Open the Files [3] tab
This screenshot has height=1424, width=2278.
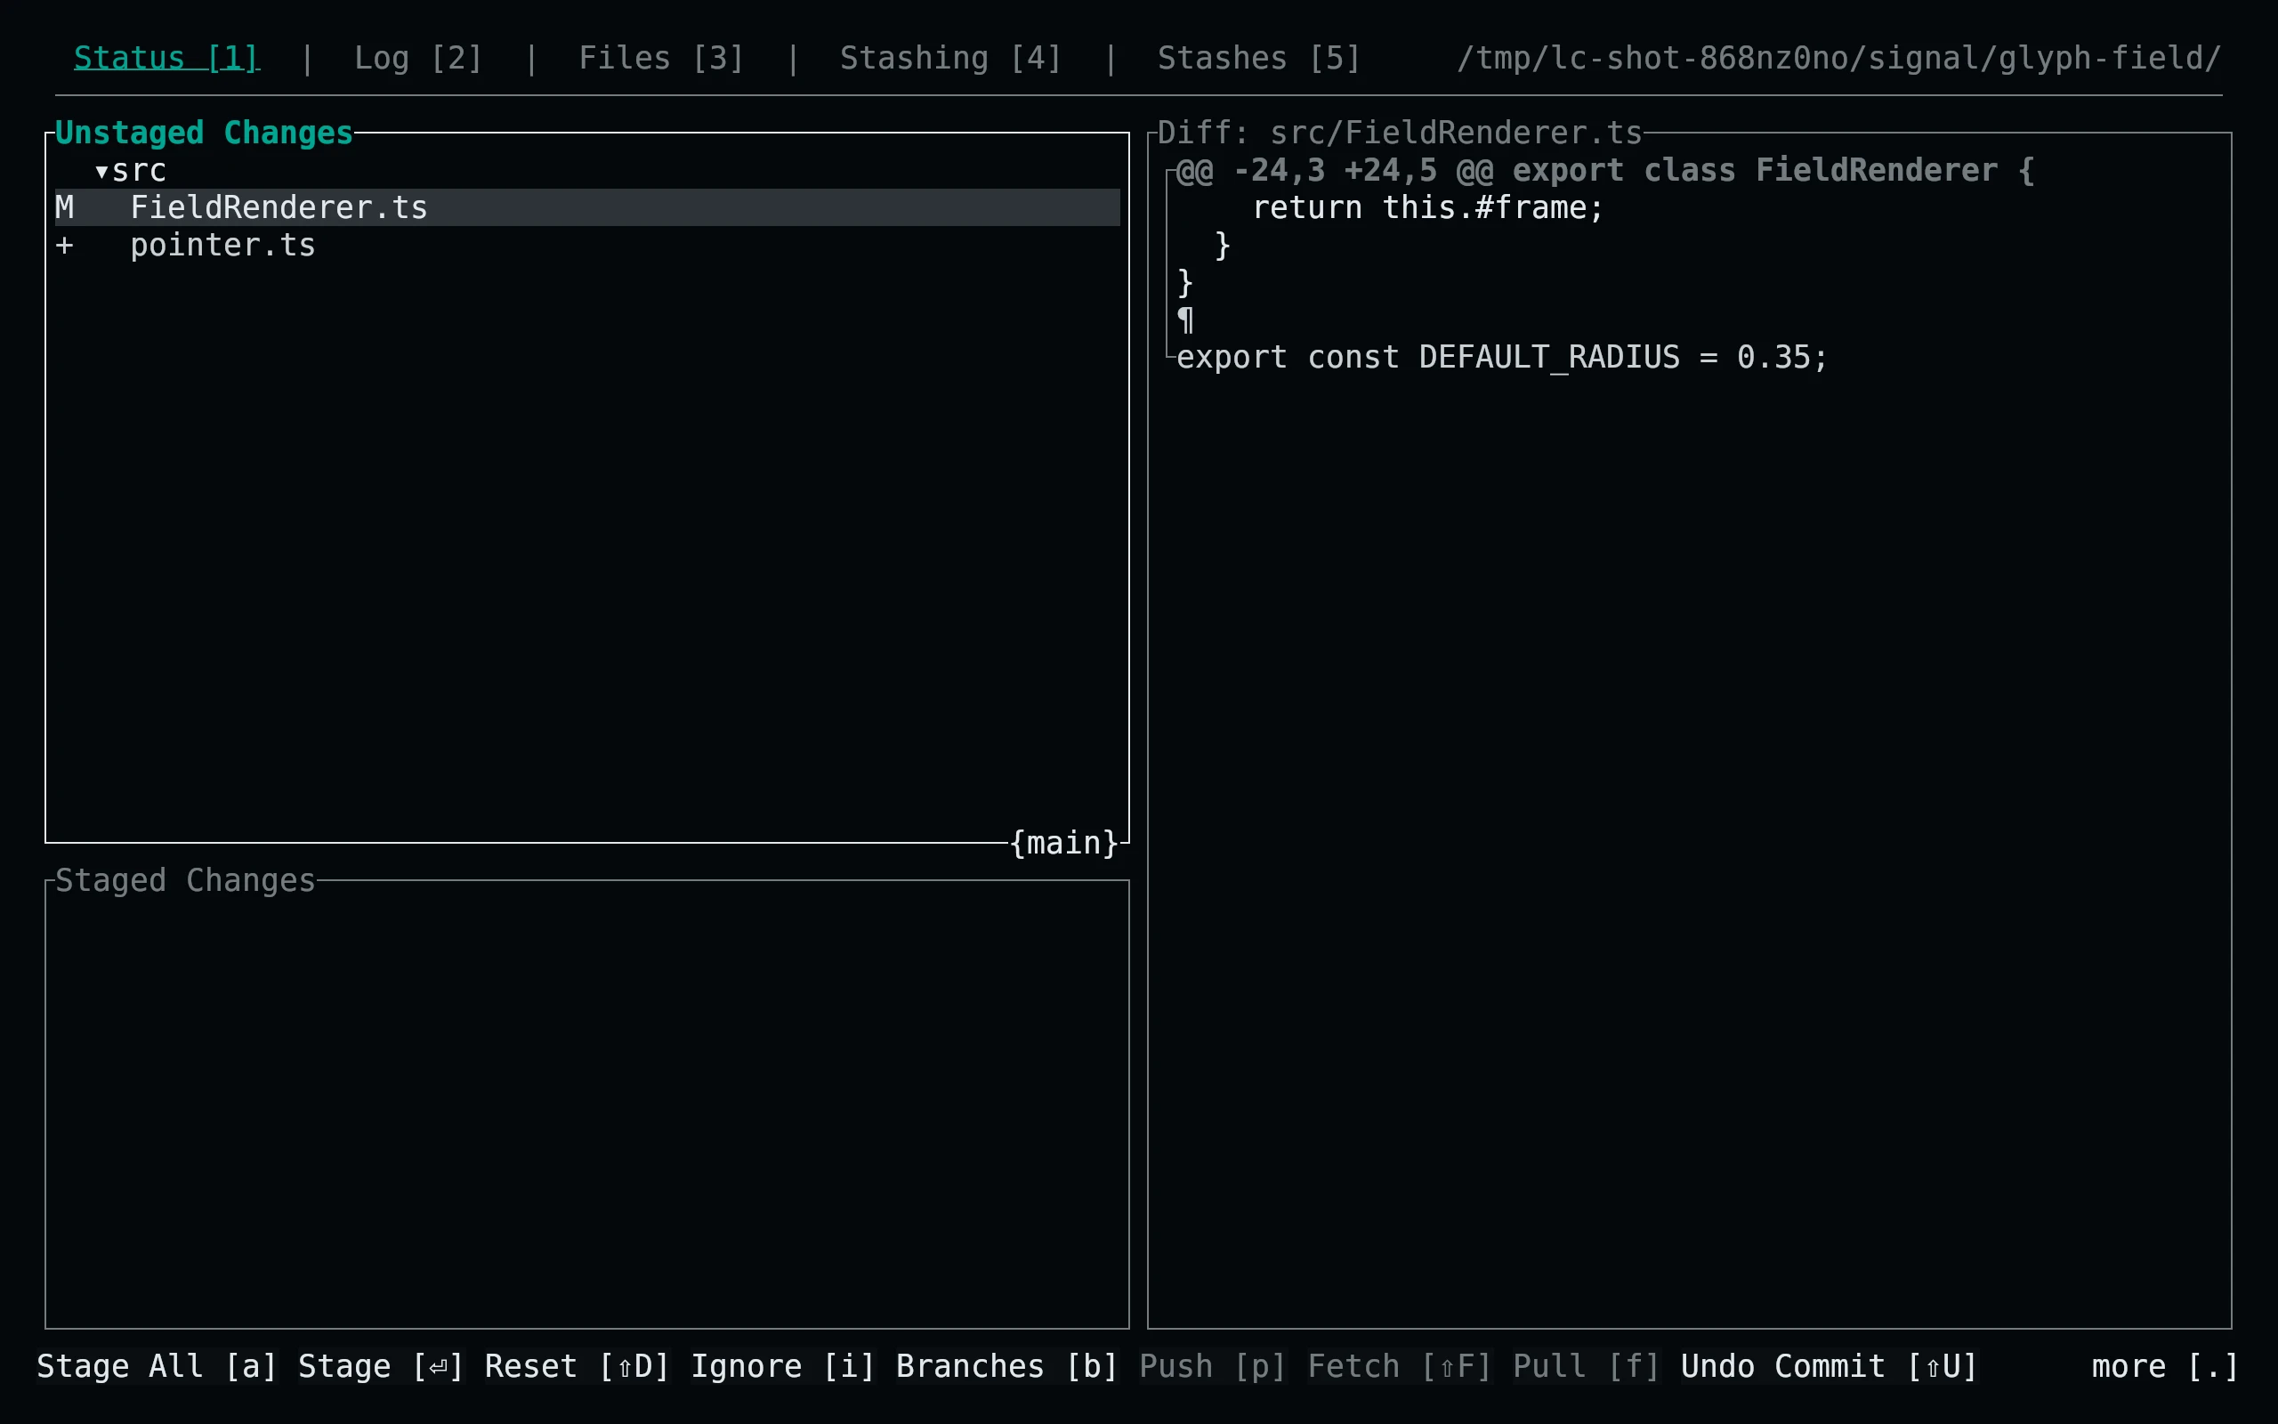[x=661, y=59]
